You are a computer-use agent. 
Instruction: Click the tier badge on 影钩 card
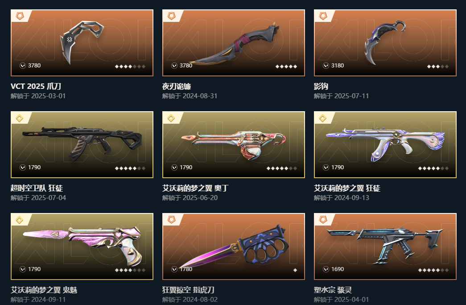tap(323, 16)
